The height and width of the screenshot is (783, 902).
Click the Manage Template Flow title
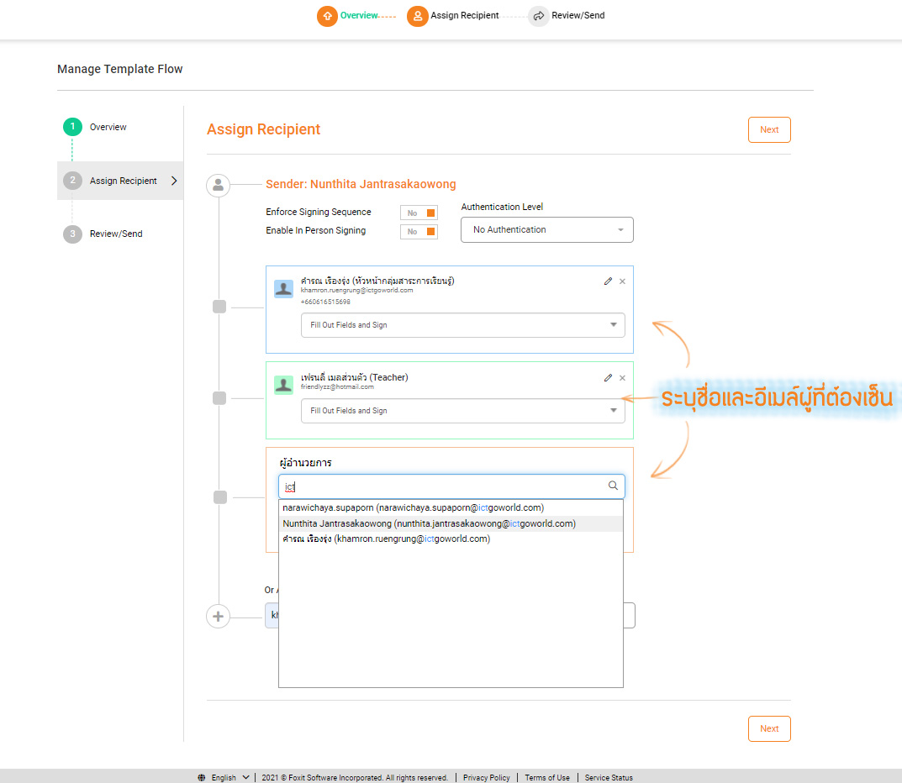pos(119,69)
